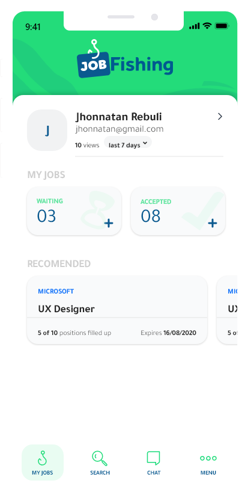
Task: Tap the Search magnifier icon
Action: tap(100, 458)
